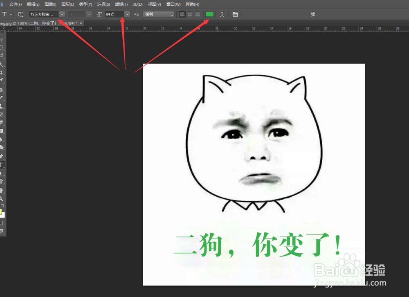Open the 窗口(W) menu

pos(173,4)
